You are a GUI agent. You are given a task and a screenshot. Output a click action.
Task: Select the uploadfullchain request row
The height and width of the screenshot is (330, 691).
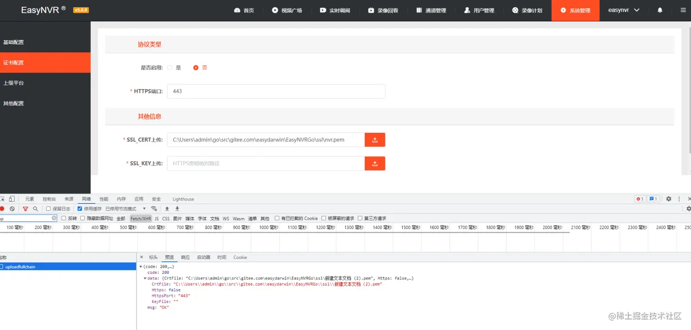[x=68, y=266]
